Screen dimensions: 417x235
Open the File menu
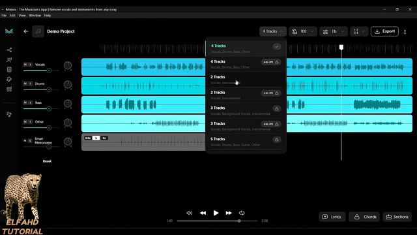pos(4,16)
